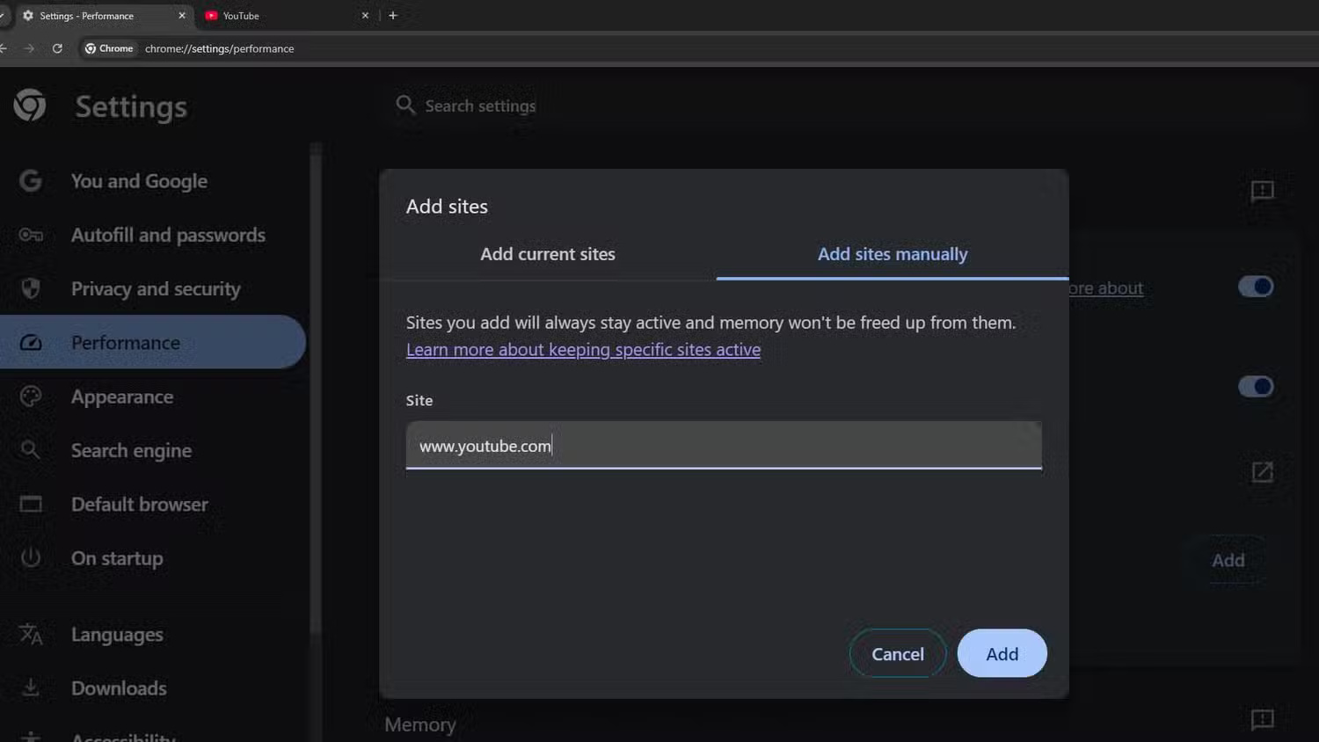
Task: Open Search engine settings
Action: click(x=131, y=450)
